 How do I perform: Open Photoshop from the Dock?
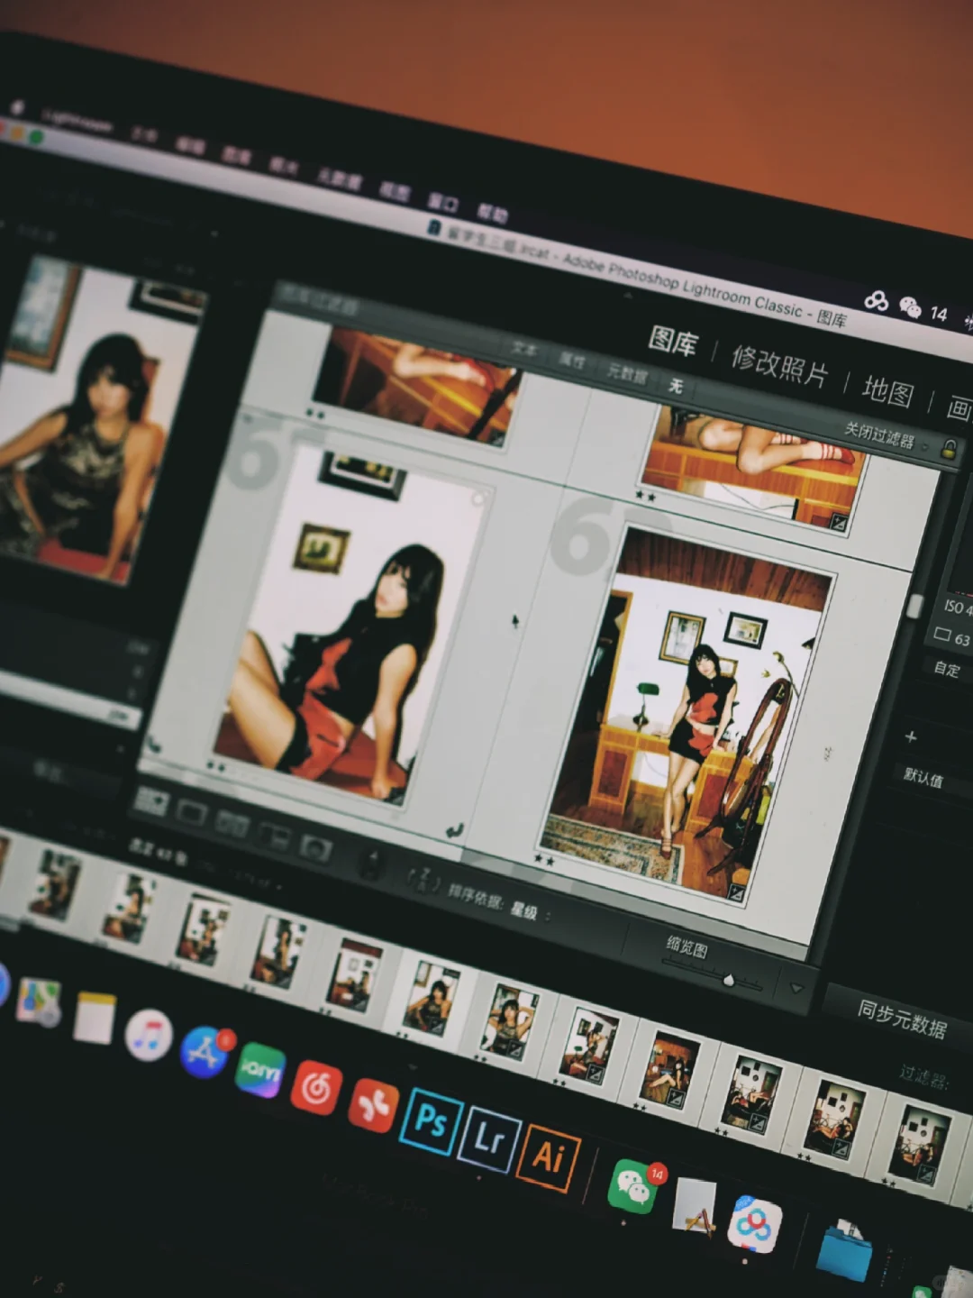tap(431, 1121)
